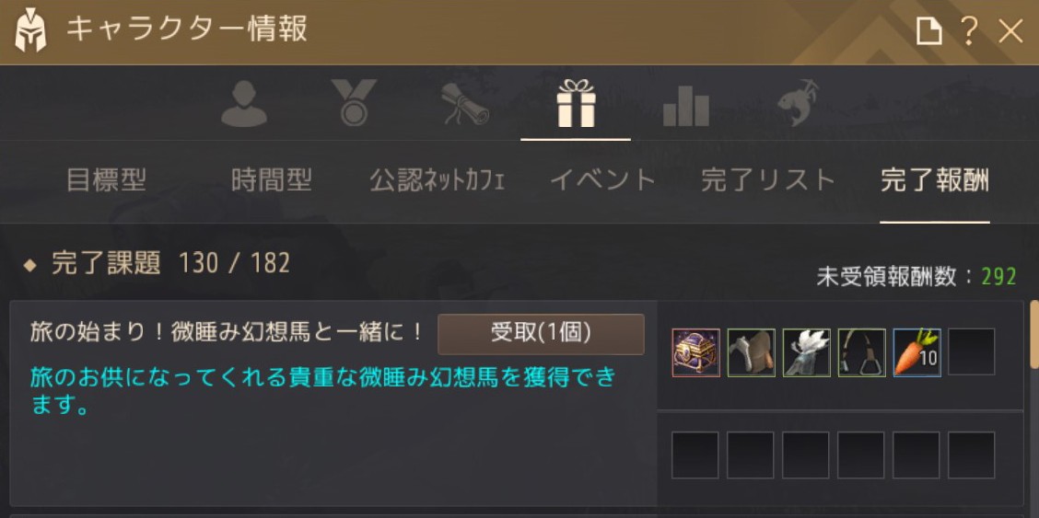Click the horse stirrup reward item
Image resolution: width=1039 pixels, height=518 pixels.
click(861, 352)
